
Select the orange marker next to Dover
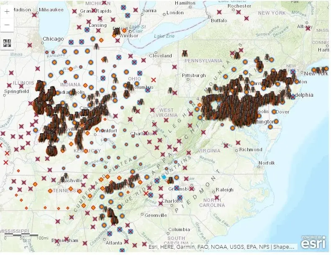point(274,112)
